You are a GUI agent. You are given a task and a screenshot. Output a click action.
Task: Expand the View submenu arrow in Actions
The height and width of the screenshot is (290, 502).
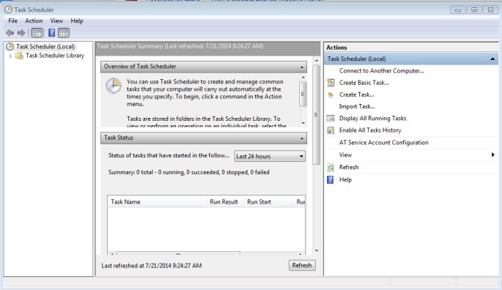[x=492, y=155]
